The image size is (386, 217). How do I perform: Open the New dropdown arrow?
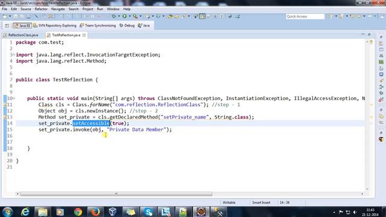pos(10,16)
